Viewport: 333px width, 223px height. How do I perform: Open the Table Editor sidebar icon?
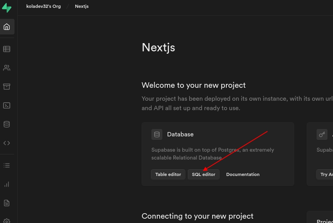tap(7, 49)
